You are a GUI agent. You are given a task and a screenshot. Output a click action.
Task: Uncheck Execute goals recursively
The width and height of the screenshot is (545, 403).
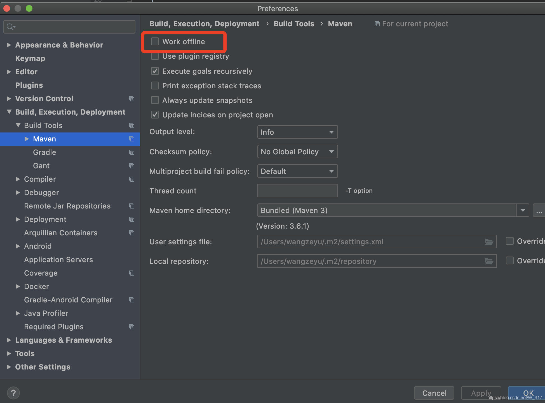(x=155, y=71)
